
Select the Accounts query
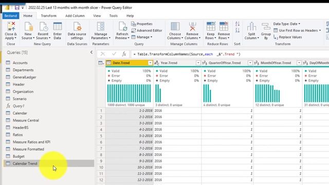(x=49, y=63)
